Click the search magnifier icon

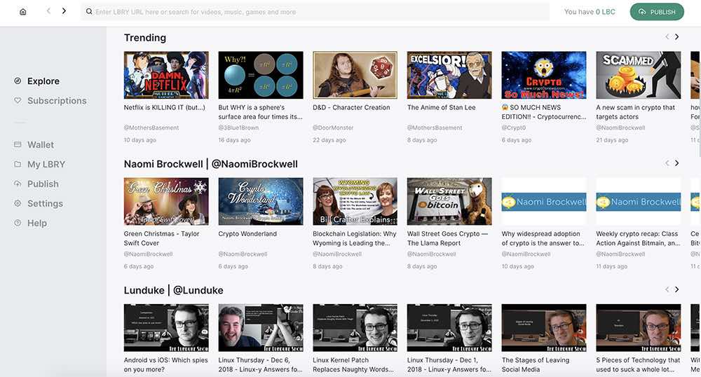[88, 12]
